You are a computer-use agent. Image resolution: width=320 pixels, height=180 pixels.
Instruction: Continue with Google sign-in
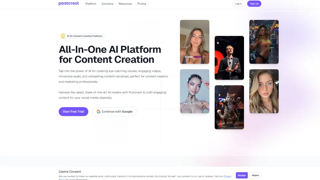(x=114, y=112)
